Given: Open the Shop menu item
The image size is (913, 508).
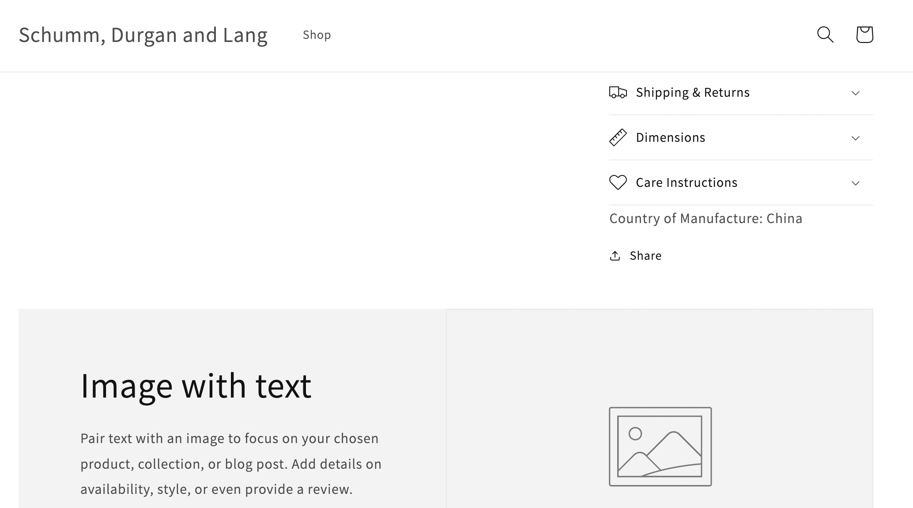Looking at the screenshot, I should (317, 35).
